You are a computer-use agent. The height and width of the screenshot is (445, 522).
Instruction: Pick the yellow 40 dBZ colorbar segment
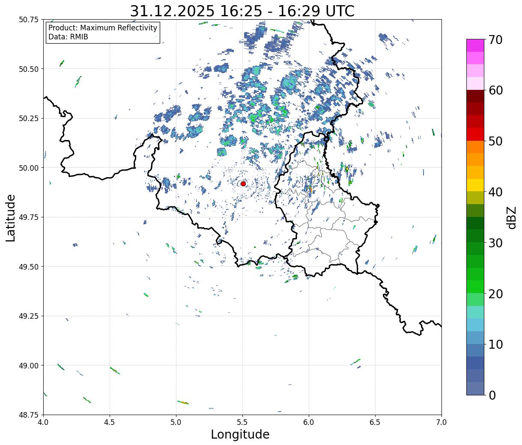click(475, 185)
